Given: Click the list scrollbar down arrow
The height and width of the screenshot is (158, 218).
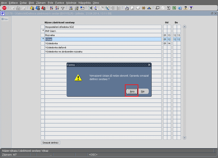Looking at the screenshot, I should [x=184, y=138].
